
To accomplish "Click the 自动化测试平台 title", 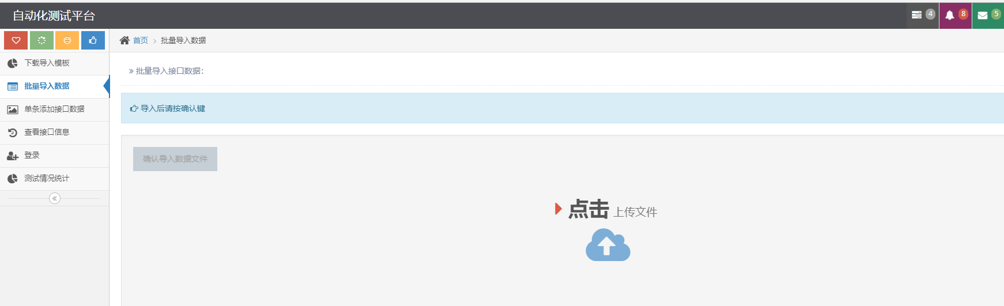I will [54, 16].
